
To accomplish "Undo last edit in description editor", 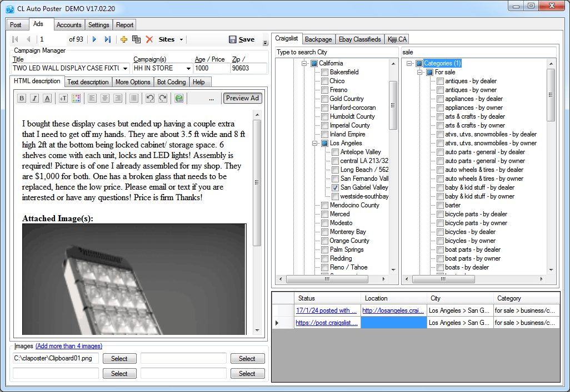I will [149, 98].
